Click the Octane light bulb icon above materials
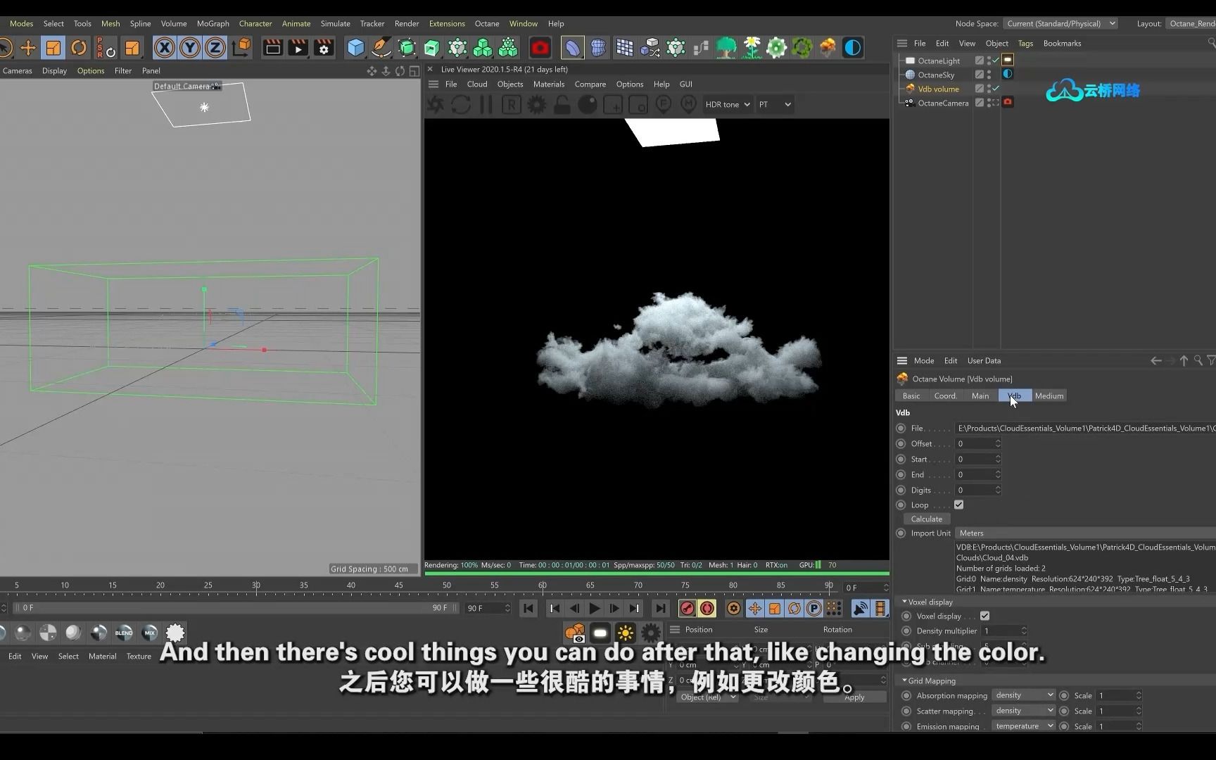 (600, 633)
